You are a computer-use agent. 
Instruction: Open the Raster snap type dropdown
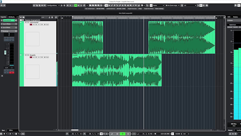click(x=159, y=5)
